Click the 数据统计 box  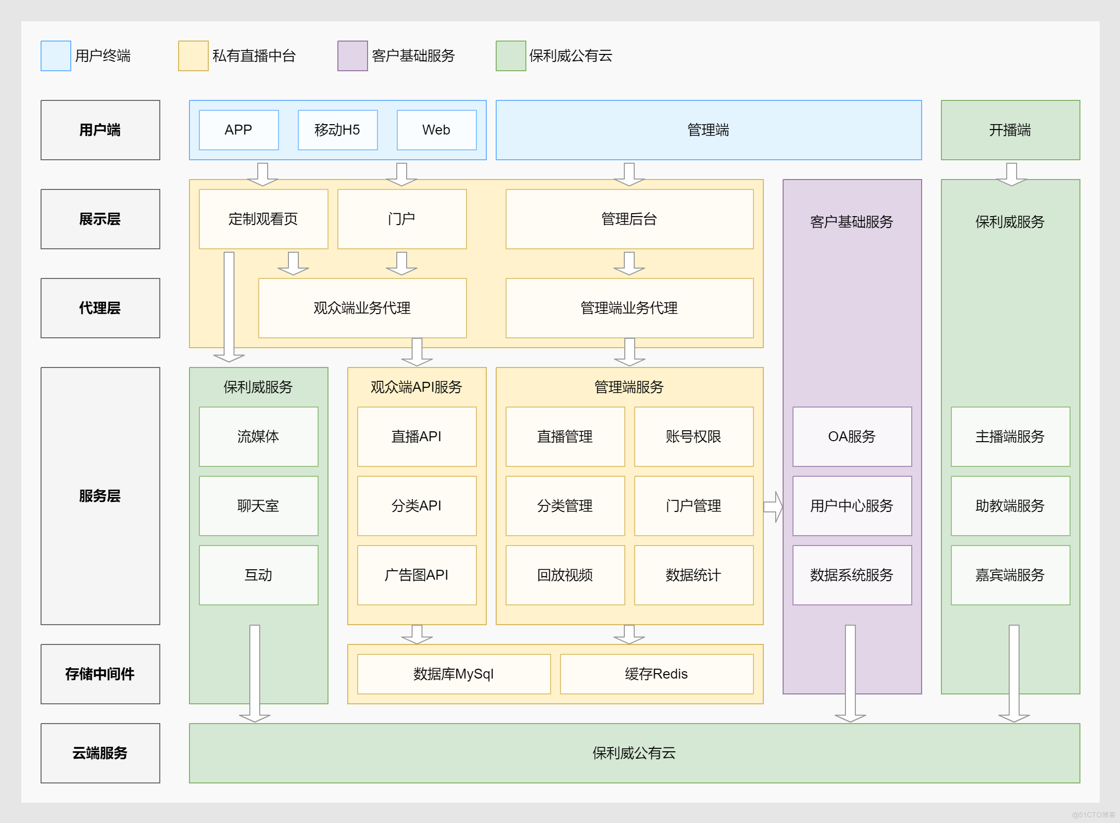[x=694, y=575]
